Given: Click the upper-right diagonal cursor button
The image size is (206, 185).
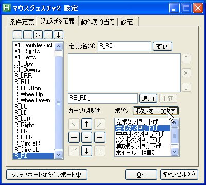Looking at the screenshot, I should click(x=100, y=124).
